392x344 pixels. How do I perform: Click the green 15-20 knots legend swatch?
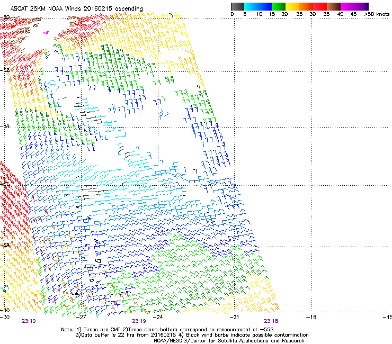(x=279, y=6)
